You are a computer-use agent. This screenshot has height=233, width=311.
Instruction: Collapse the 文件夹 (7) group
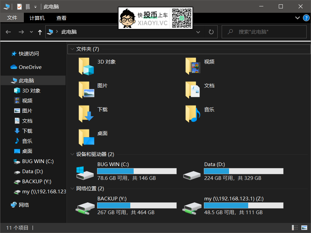tap(73, 49)
